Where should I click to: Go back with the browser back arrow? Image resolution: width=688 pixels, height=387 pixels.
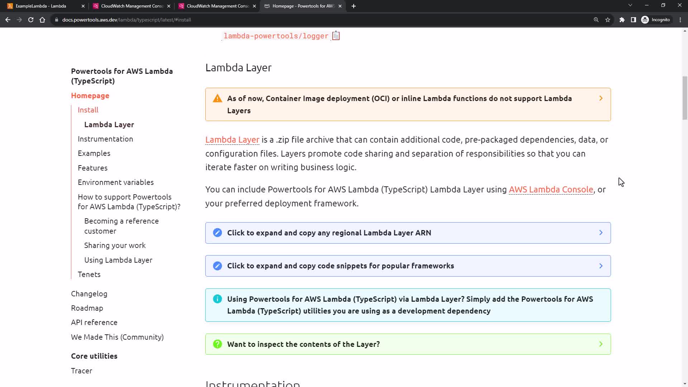click(8, 20)
